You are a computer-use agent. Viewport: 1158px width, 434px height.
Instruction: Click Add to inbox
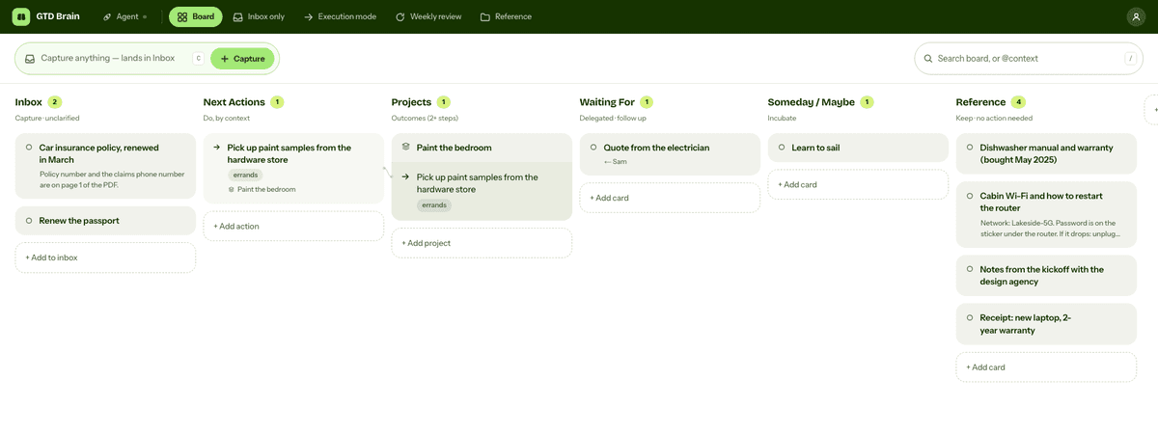[105, 258]
